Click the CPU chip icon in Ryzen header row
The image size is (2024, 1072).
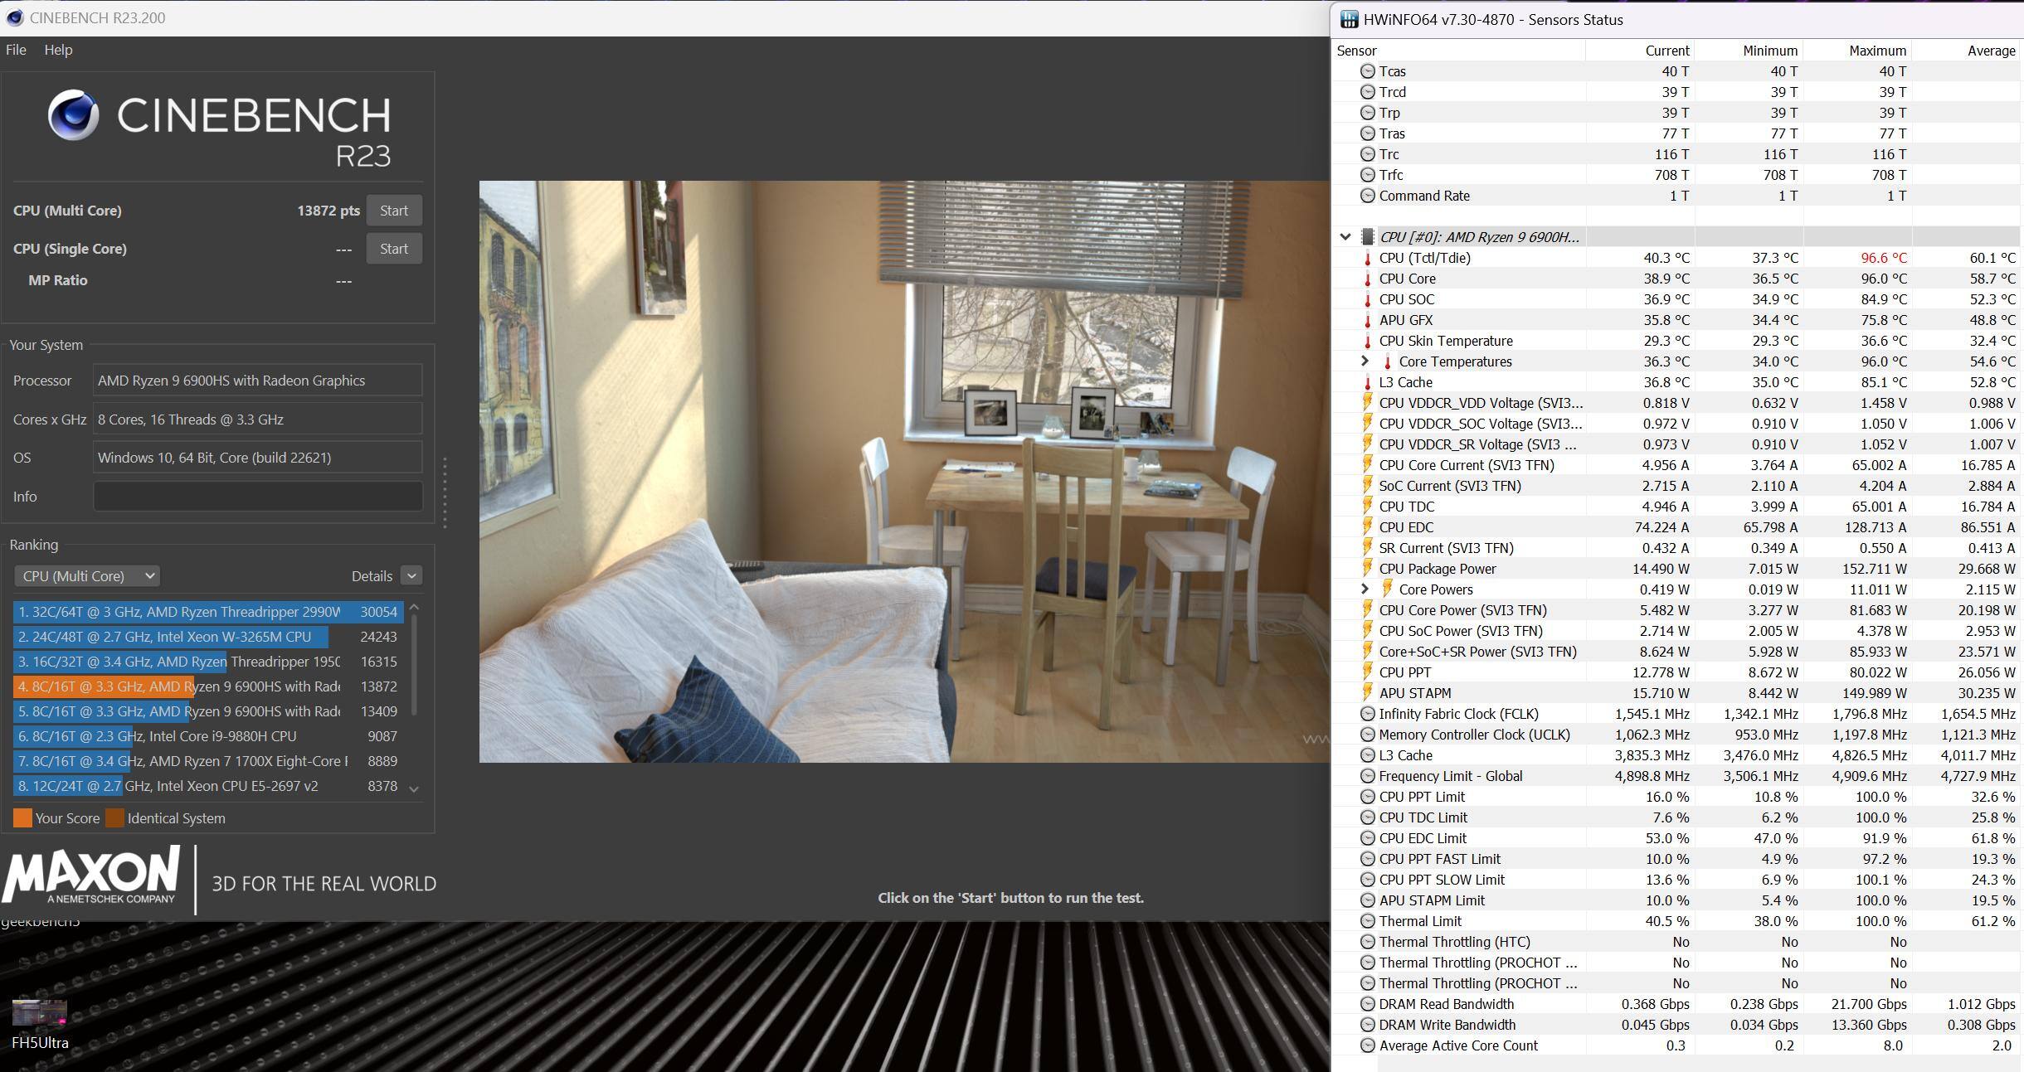point(1368,237)
